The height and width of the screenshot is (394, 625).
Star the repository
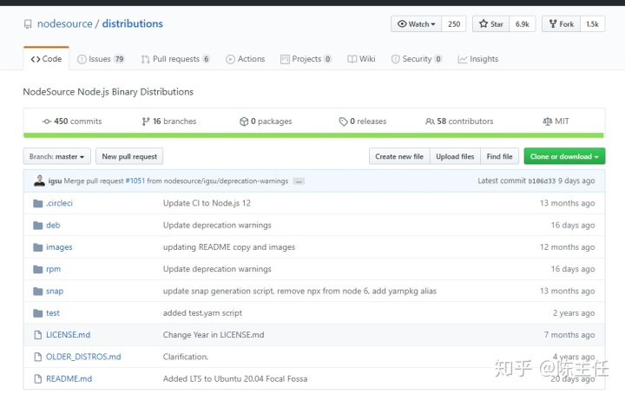coord(491,24)
